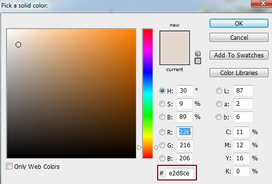Click the Lab a field showing 2
This screenshot has width=272, height=184.
(x=243, y=104)
